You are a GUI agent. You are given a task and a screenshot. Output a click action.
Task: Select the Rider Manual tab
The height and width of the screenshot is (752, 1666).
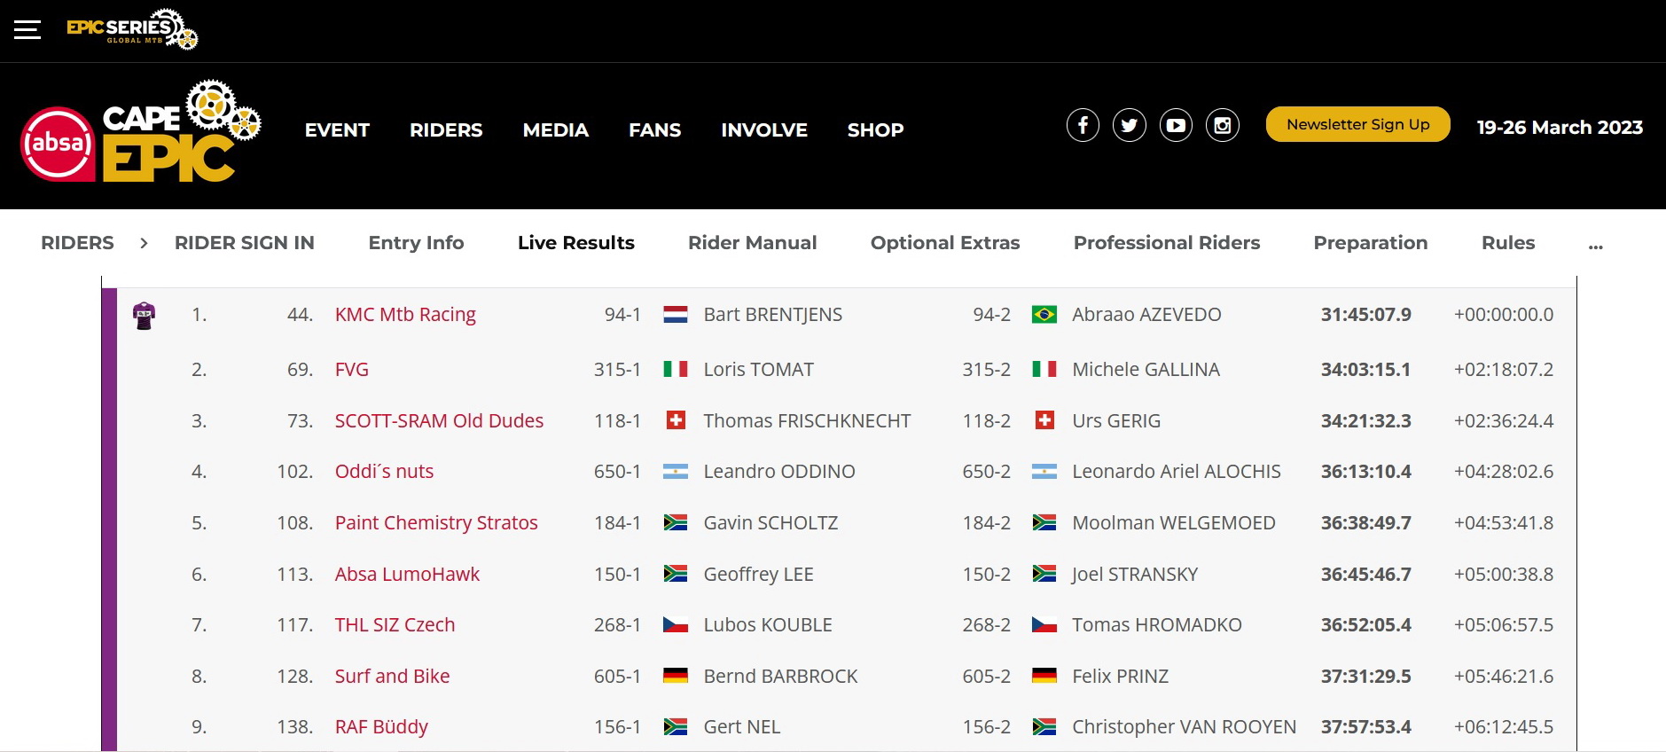(752, 243)
